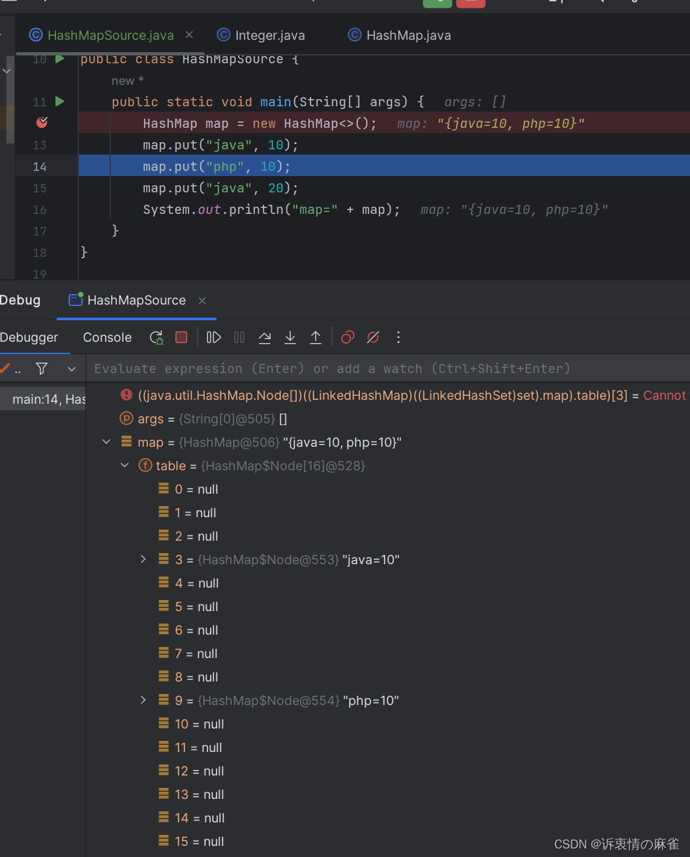This screenshot has width=690, height=857.
Task: Click the 'new *' author hint above main
Action: 127,81
